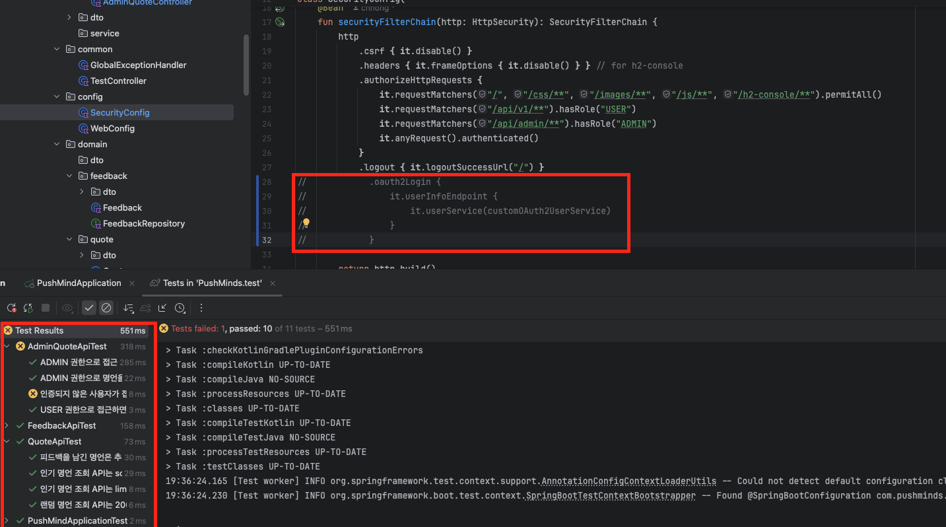The height and width of the screenshot is (527, 946).
Task: Open the test history clock icon
Action: [180, 308]
